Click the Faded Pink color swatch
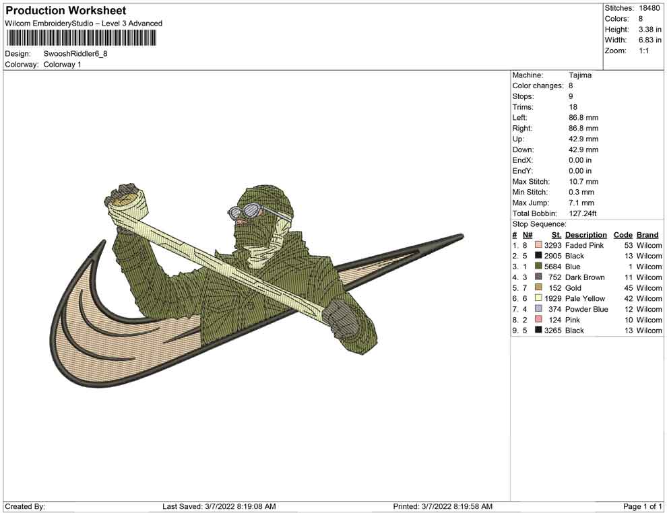 coord(538,245)
